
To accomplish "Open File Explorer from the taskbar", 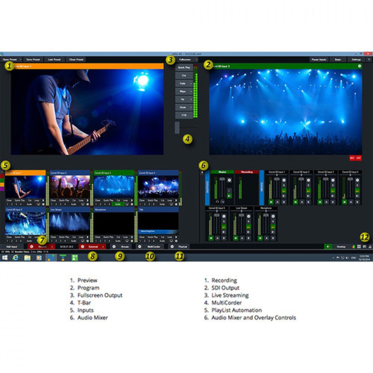I will click(27, 257).
